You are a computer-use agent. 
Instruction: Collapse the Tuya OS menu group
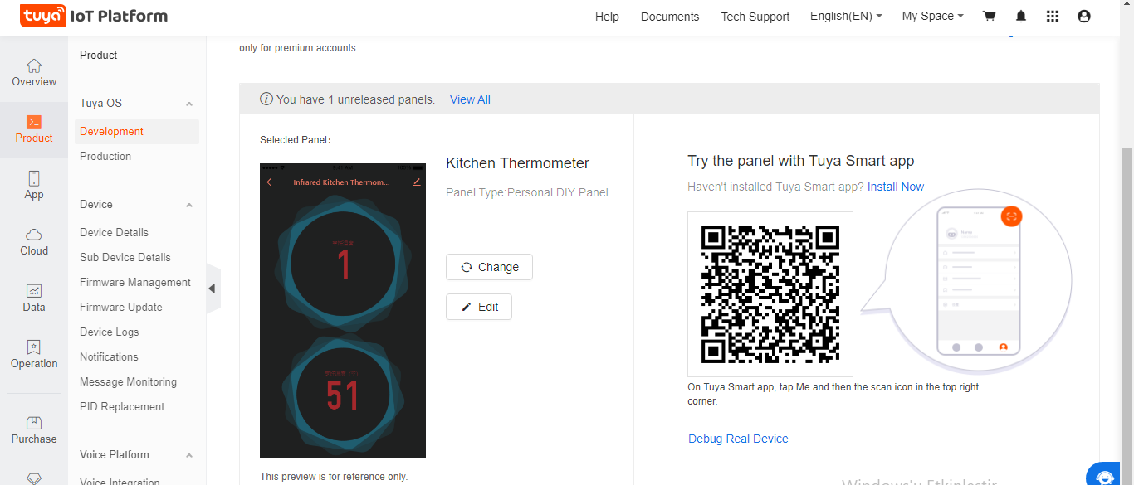click(x=189, y=104)
